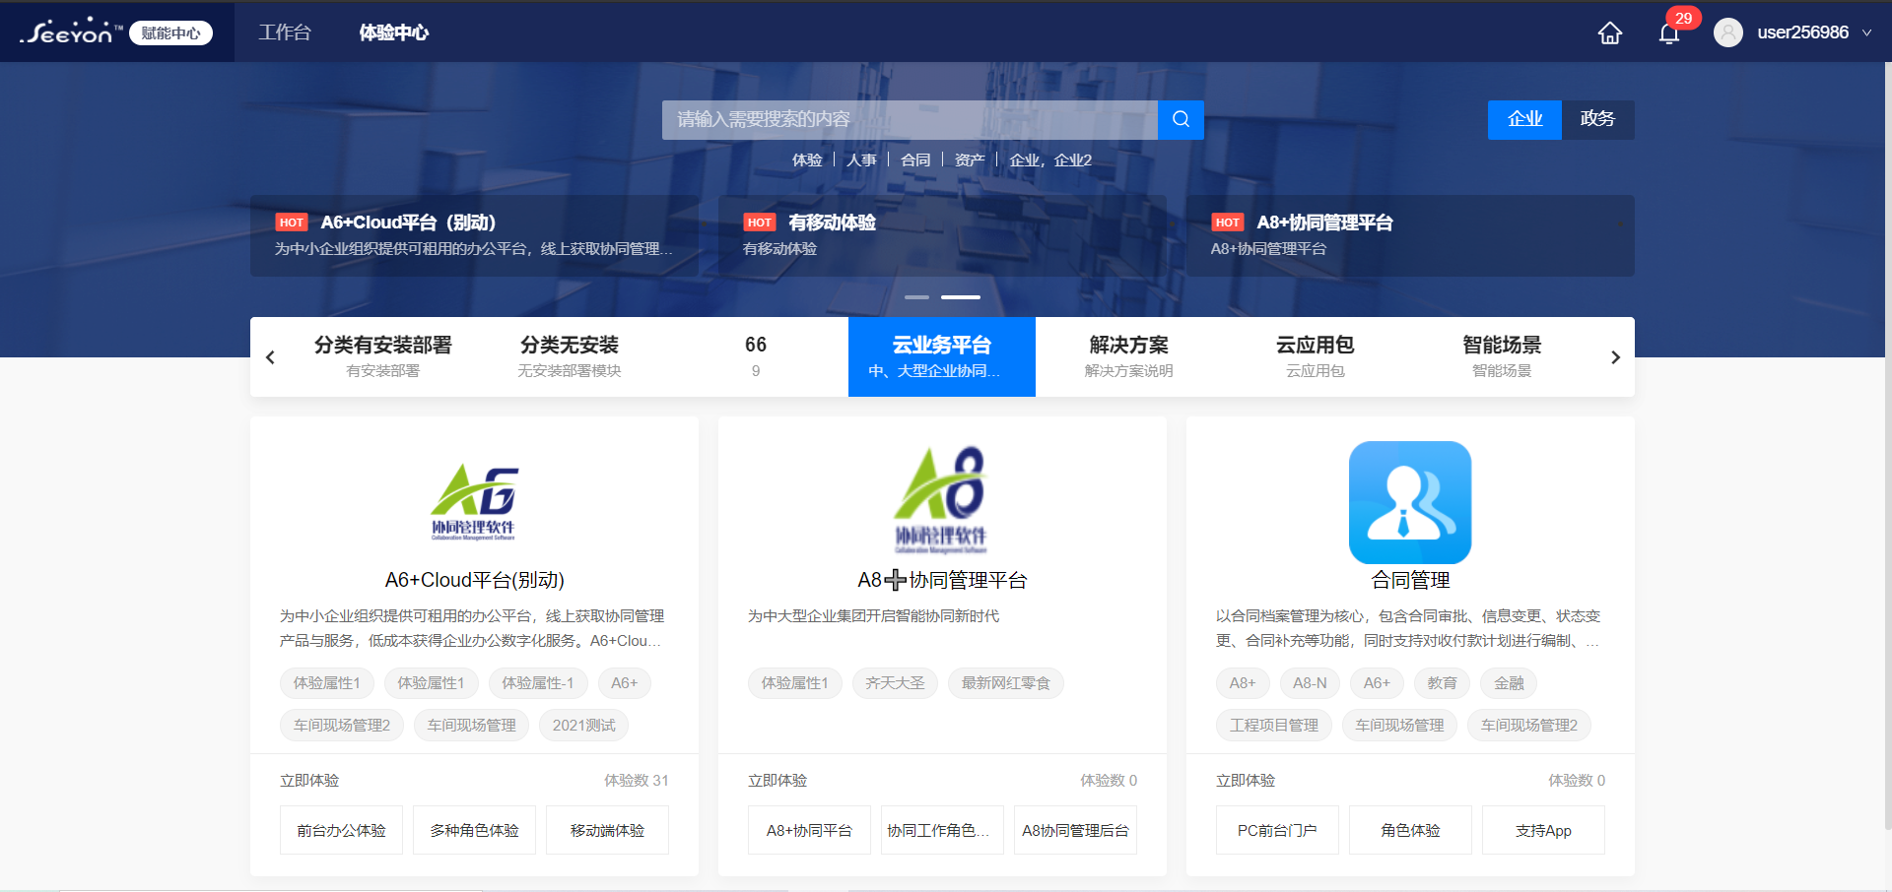Click the 人事 search keyword
Viewport: 1892px width, 892px height.
861,159
